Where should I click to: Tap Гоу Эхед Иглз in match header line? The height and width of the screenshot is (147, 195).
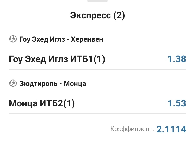[x=42, y=39]
